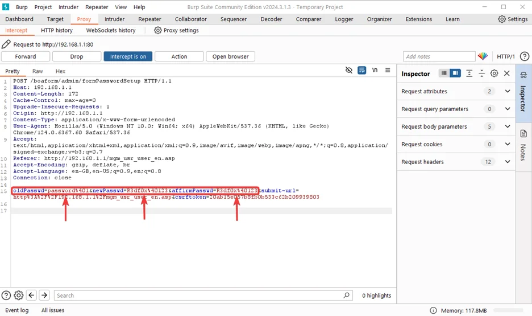Open Proxy settings gear
This screenshot has width=532, height=316.
158,30
